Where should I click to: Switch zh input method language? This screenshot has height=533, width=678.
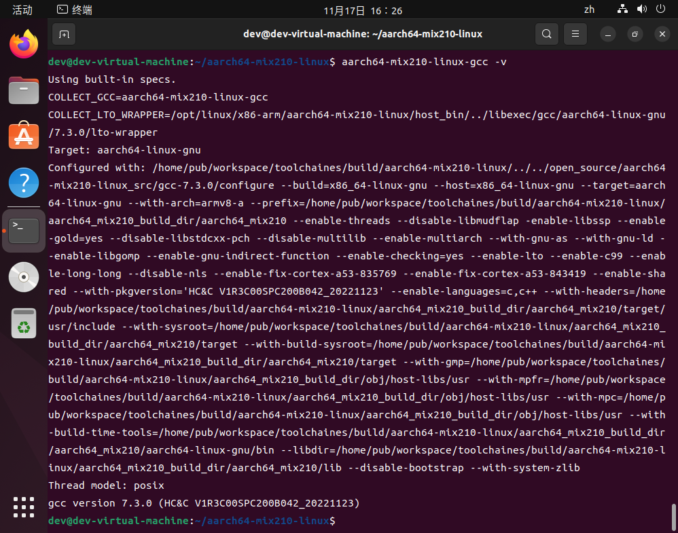point(589,10)
